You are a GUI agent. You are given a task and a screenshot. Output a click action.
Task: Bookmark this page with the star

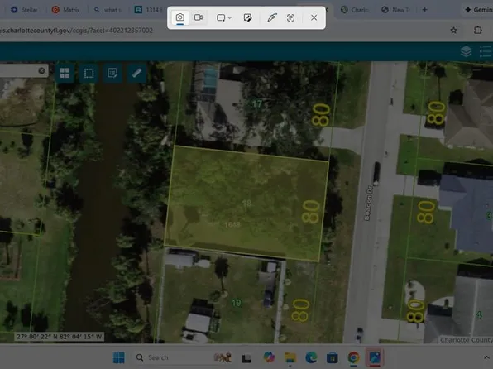click(453, 31)
